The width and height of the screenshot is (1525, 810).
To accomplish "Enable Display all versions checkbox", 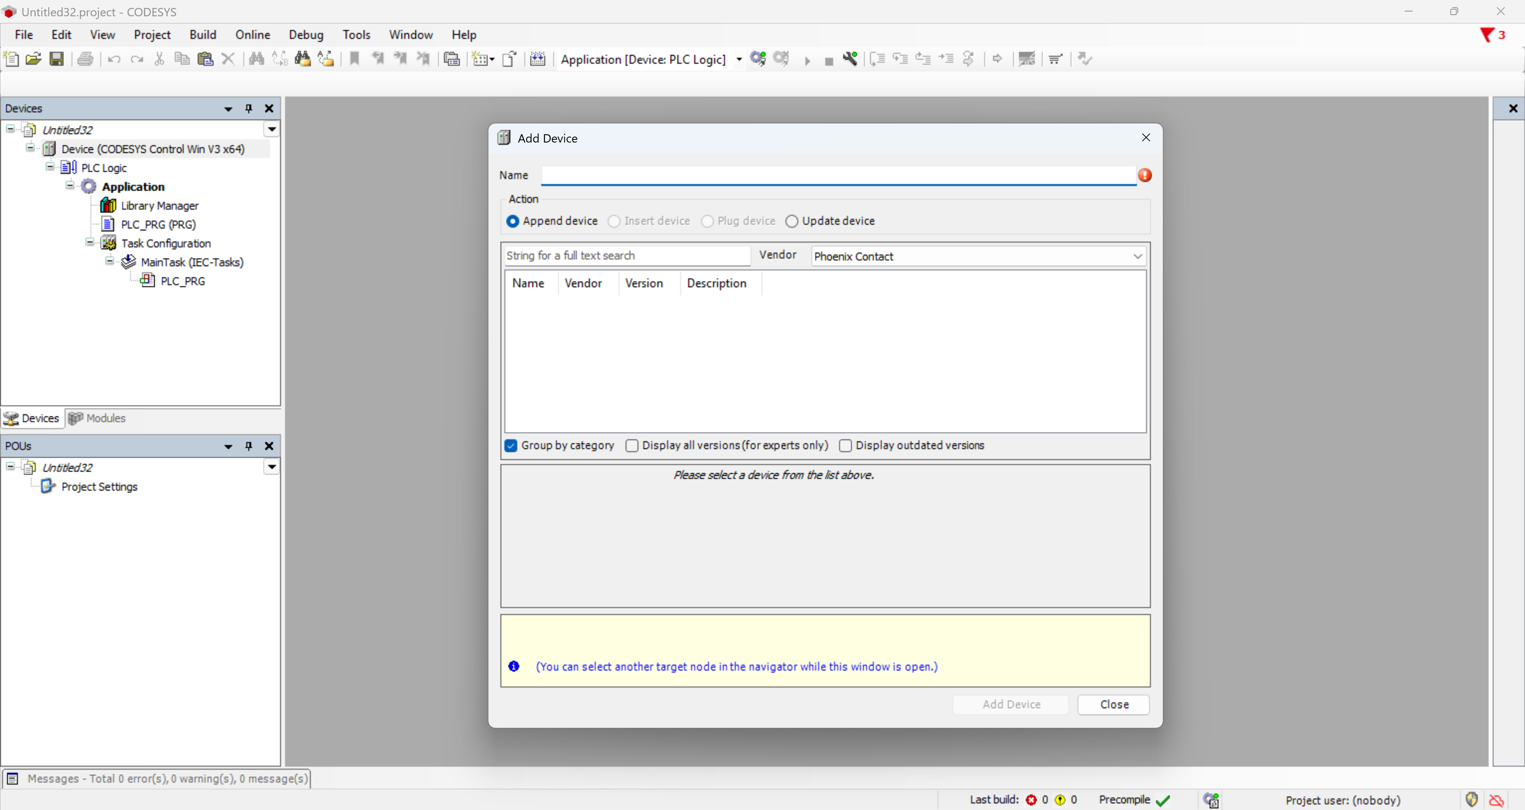I will pos(632,445).
